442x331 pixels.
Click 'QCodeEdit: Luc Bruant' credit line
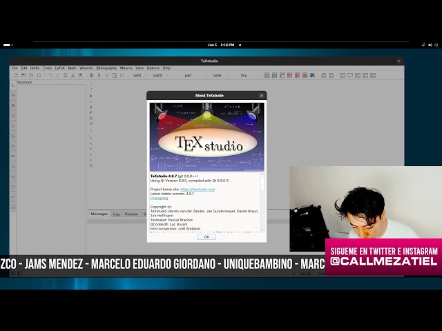coord(169,224)
